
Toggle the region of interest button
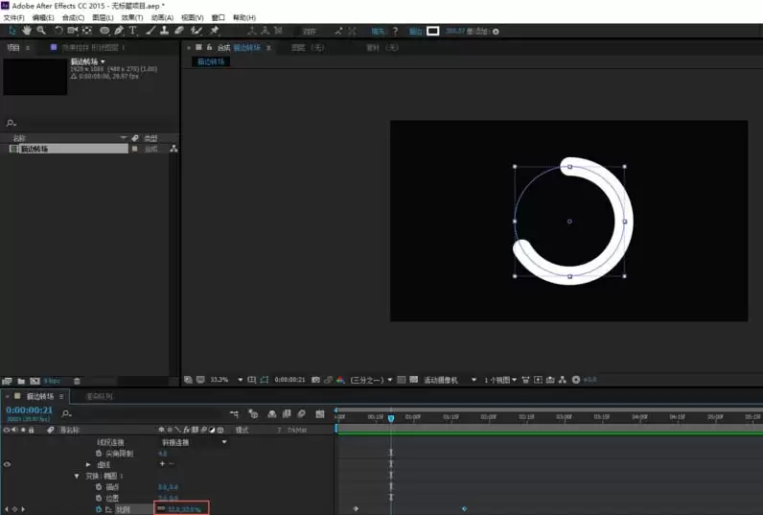(x=402, y=380)
